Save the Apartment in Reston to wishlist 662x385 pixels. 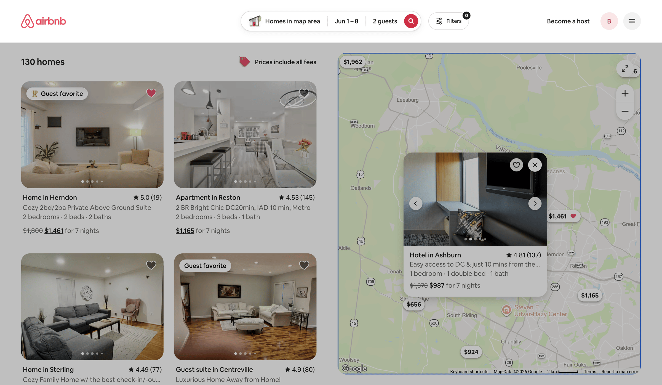304,93
